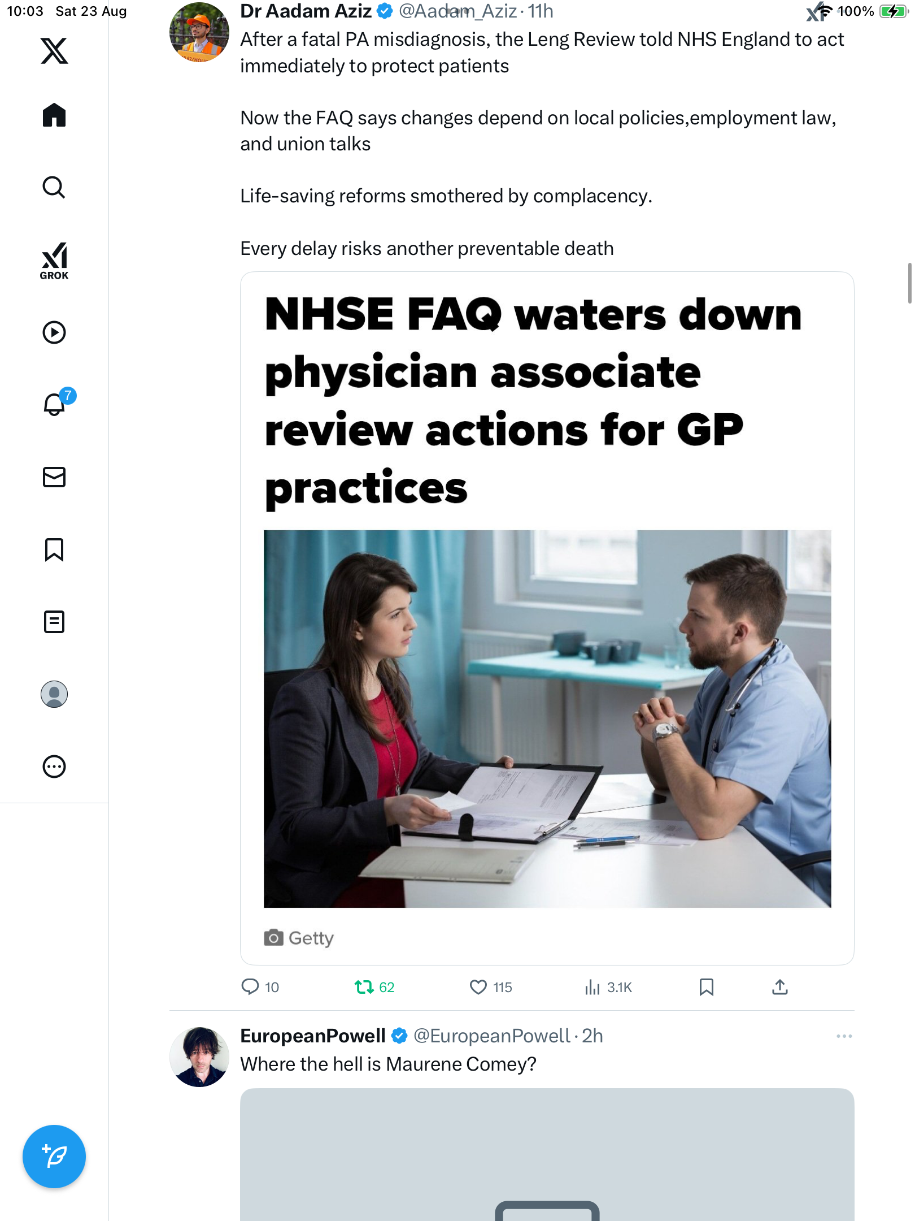Open Bookmarks in the sidebar
The image size is (915, 1221).
coord(54,549)
